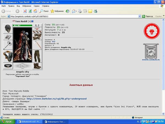Select the axe equipment slot
Screen dimensions: 165x124
[x=37, y=45]
